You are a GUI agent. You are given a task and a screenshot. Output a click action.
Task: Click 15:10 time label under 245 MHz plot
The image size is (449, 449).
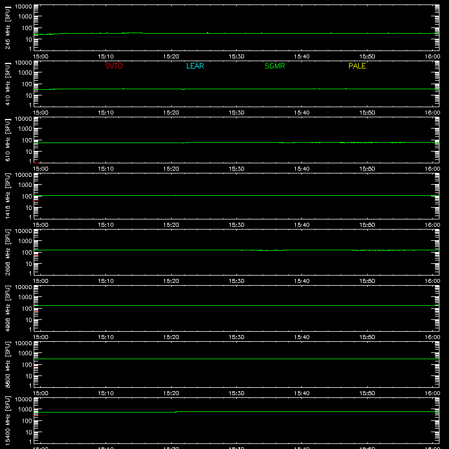pyautogui.click(x=106, y=57)
